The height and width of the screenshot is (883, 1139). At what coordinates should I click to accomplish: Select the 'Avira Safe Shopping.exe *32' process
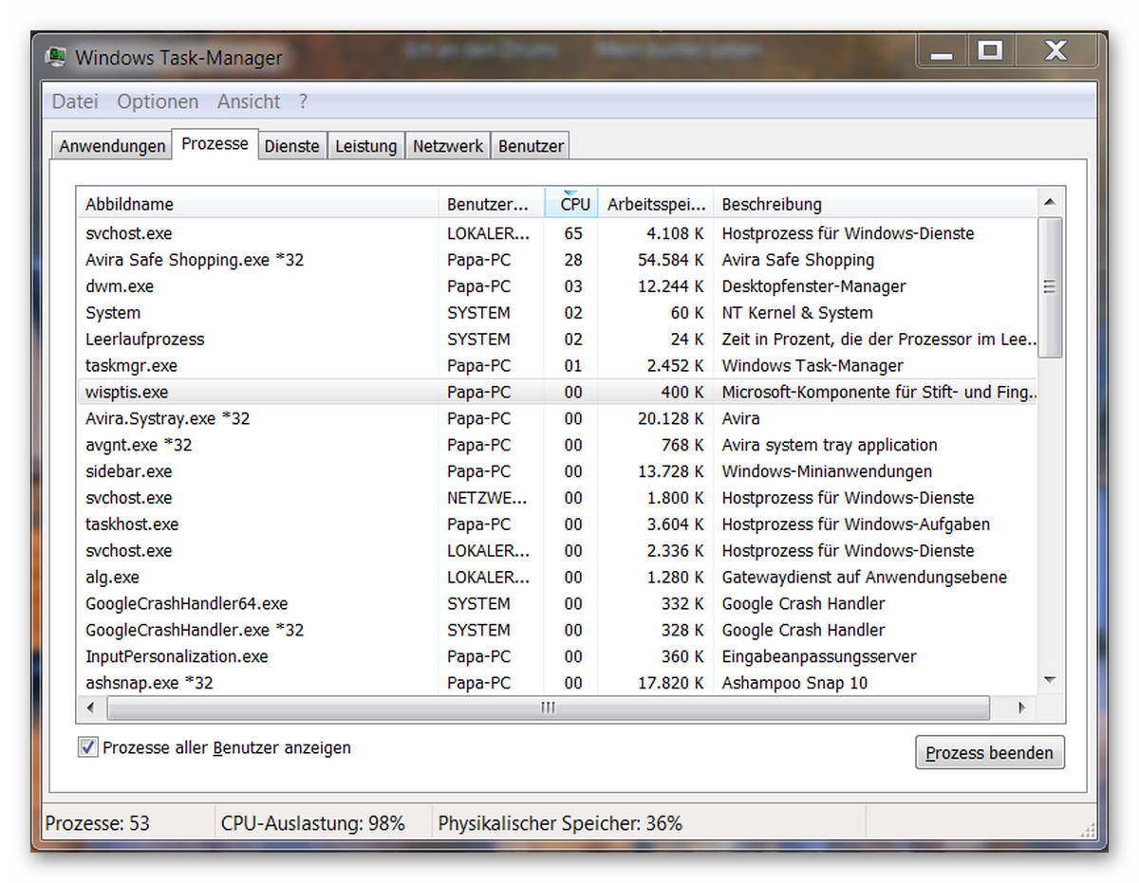coord(558,260)
